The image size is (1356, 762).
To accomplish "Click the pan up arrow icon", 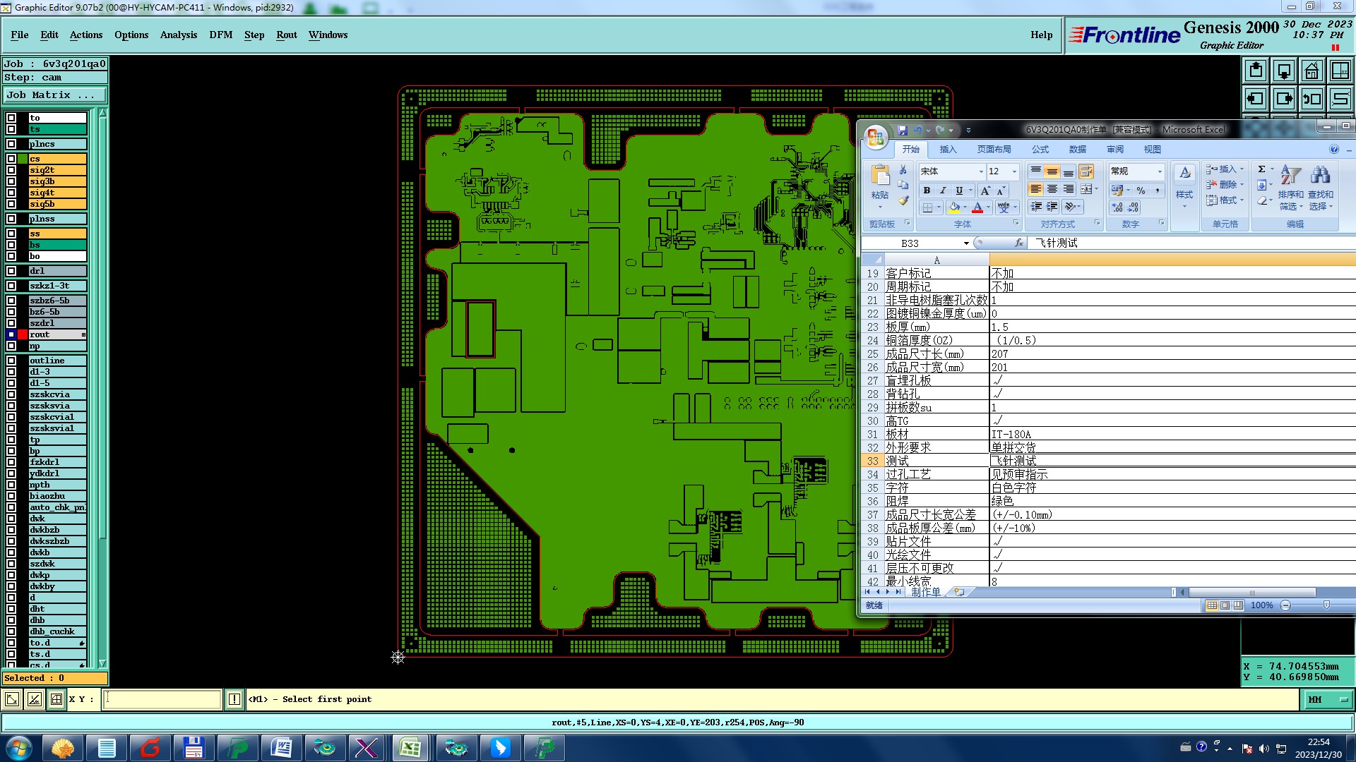I will [x=1256, y=71].
